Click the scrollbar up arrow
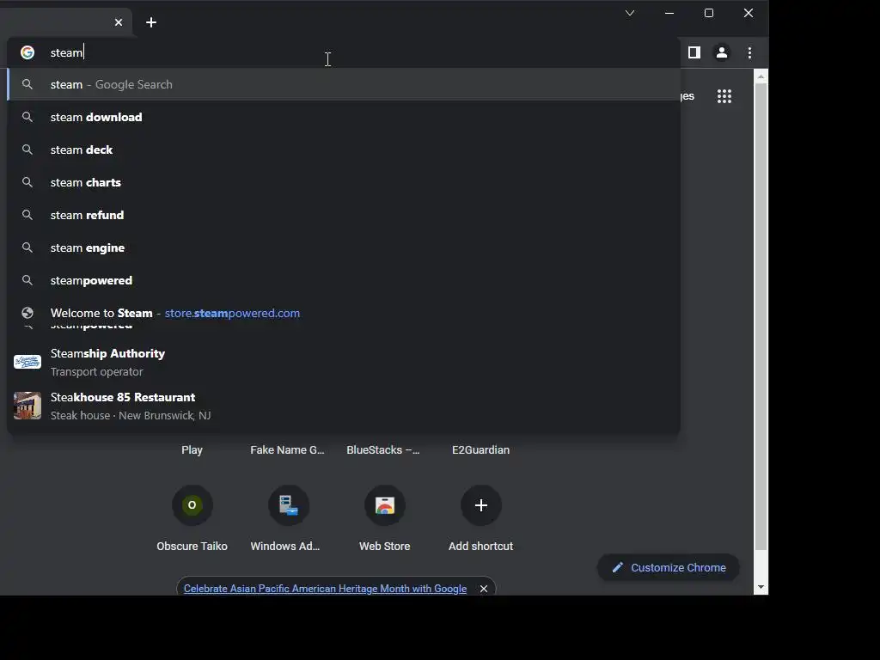Image resolution: width=880 pixels, height=660 pixels. [x=761, y=76]
